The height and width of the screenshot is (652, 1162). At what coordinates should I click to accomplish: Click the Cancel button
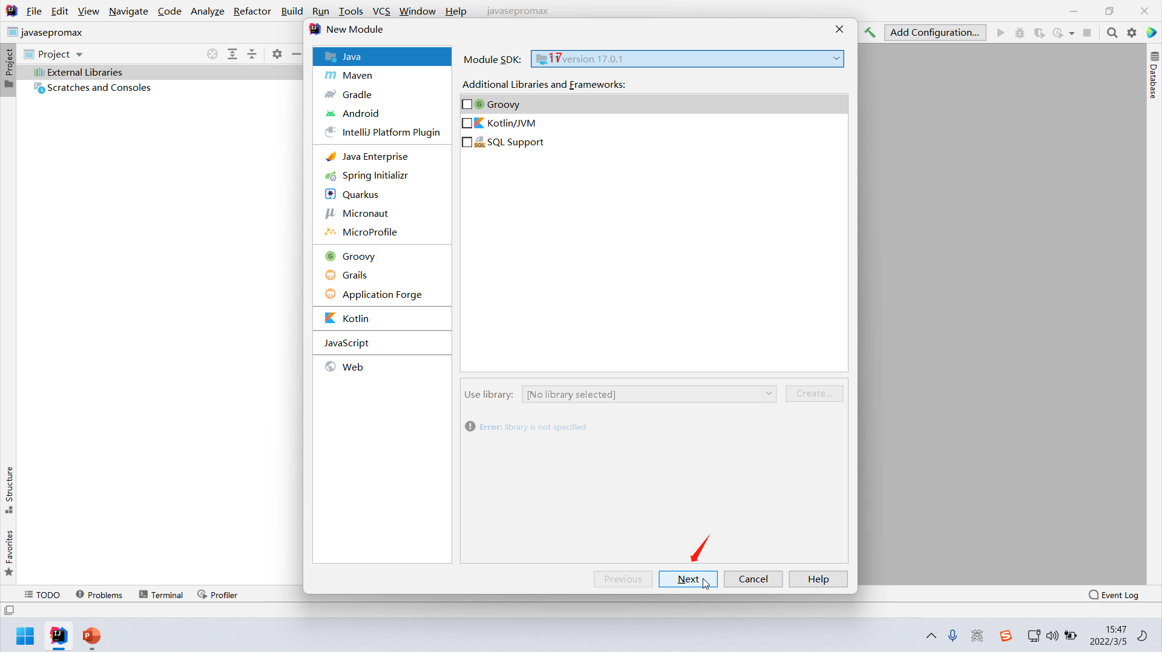[753, 579]
